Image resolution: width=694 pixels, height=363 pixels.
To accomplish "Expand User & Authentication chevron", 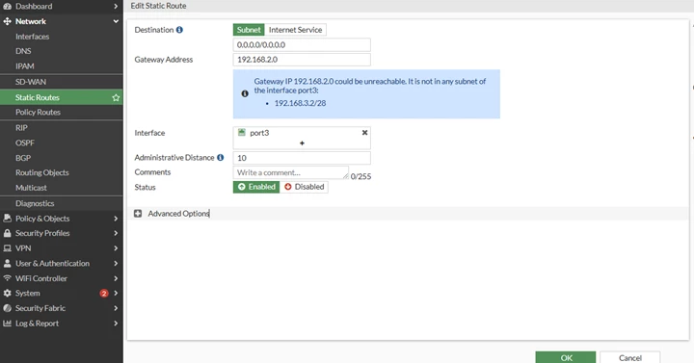I will pos(116,264).
